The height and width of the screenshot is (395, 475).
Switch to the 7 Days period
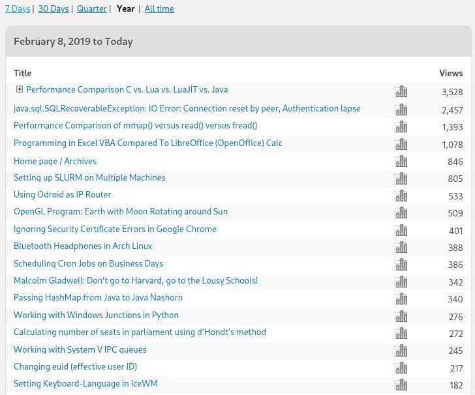click(x=18, y=9)
